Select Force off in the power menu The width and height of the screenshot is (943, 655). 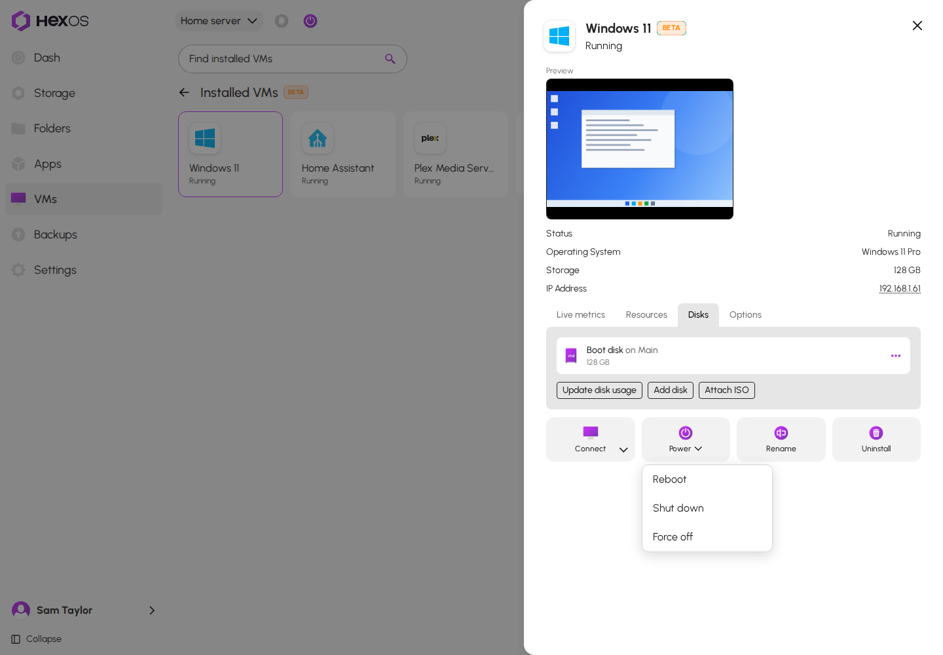[707, 537]
